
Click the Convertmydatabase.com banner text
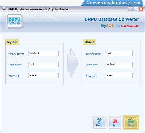(x=113, y=3)
